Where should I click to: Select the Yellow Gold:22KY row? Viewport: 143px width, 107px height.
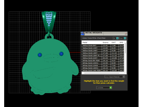[x=103, y=58]
